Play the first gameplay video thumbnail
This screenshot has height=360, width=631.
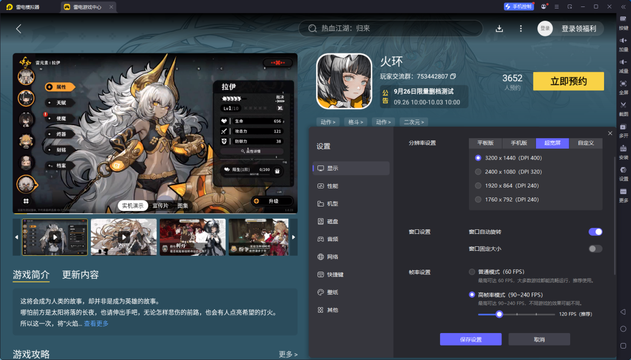click(55, 237)
